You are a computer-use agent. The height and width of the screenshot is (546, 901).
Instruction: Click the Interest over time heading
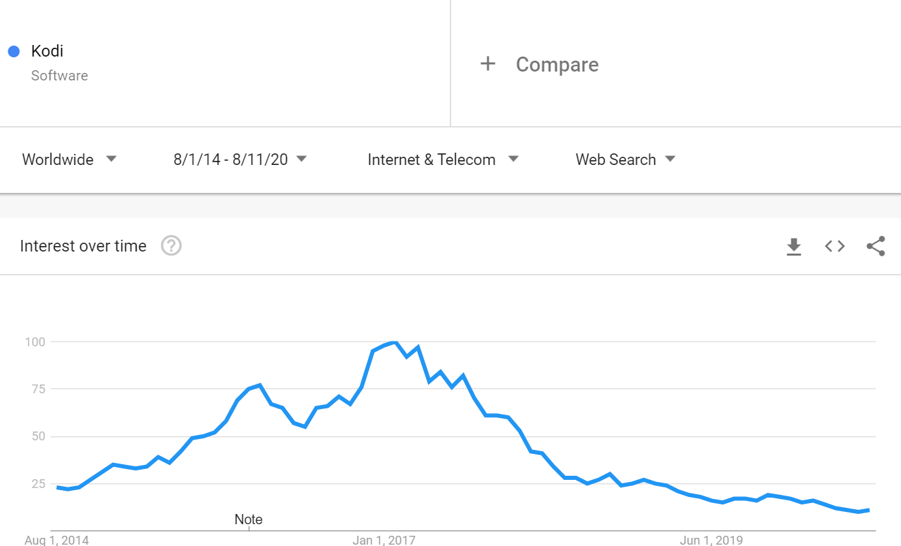click(83, 246)
